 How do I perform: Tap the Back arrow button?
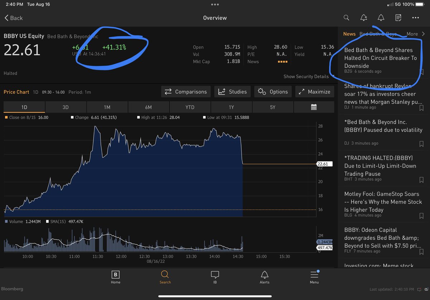13,18
